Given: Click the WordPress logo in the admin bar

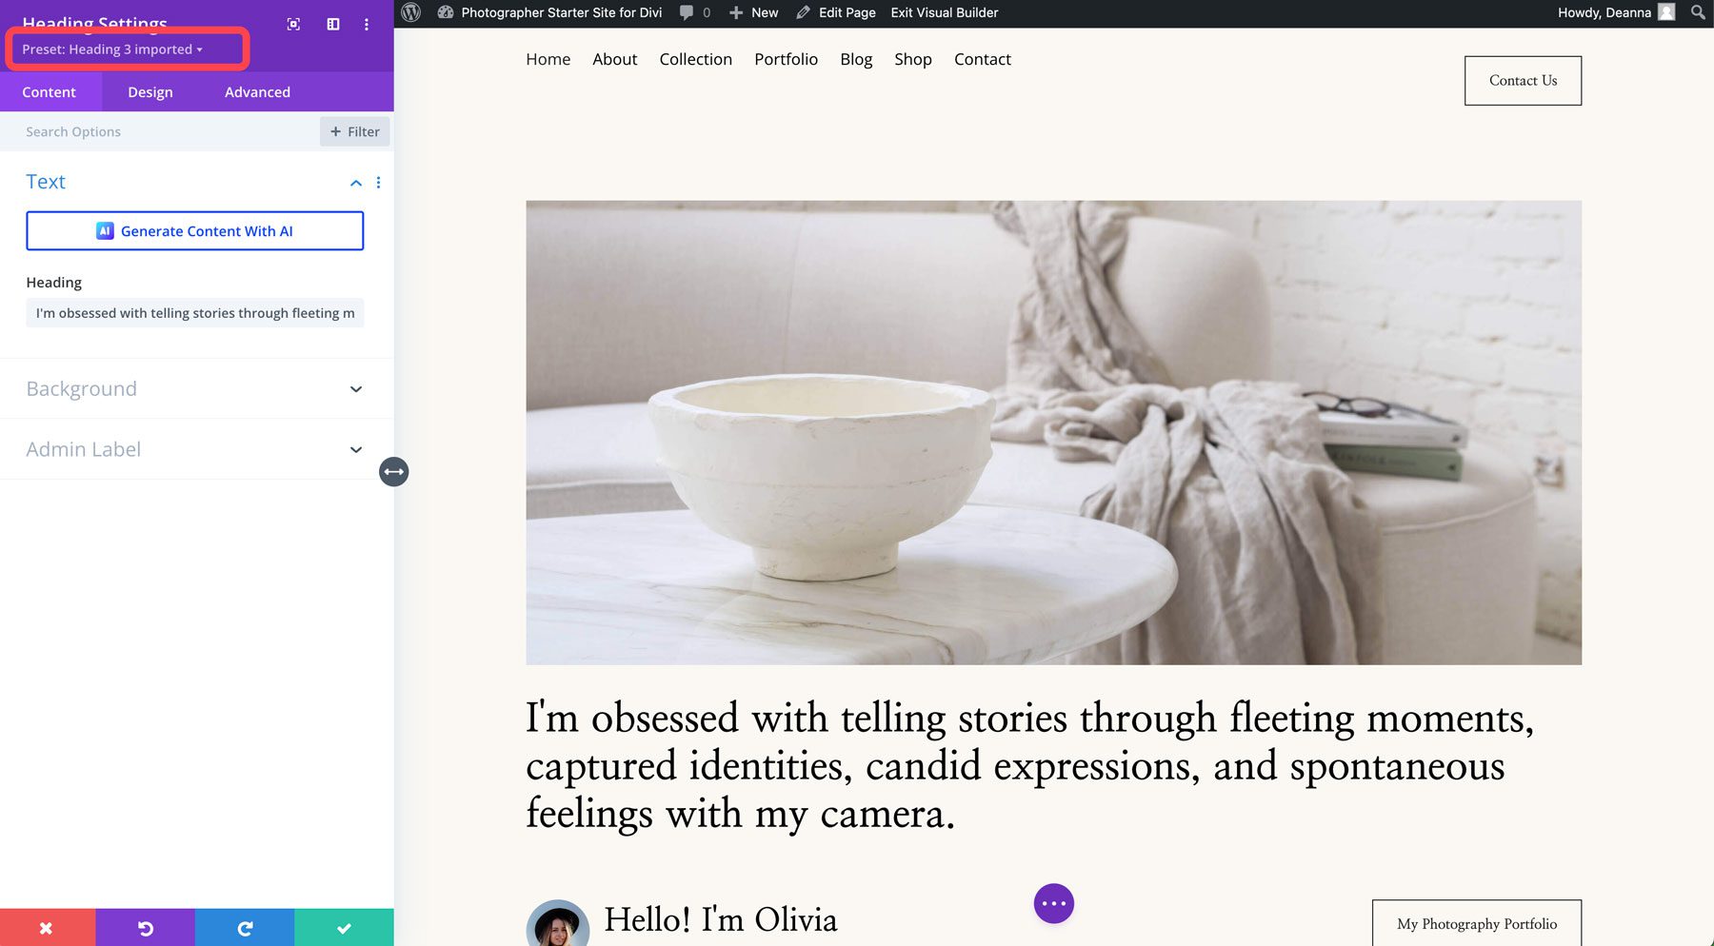Looking at the screenshot, I should pos(410,12).
